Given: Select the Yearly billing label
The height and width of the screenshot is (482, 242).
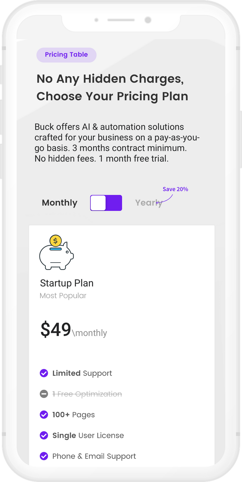Looking at the screenshot, I should tap(149, 203).
